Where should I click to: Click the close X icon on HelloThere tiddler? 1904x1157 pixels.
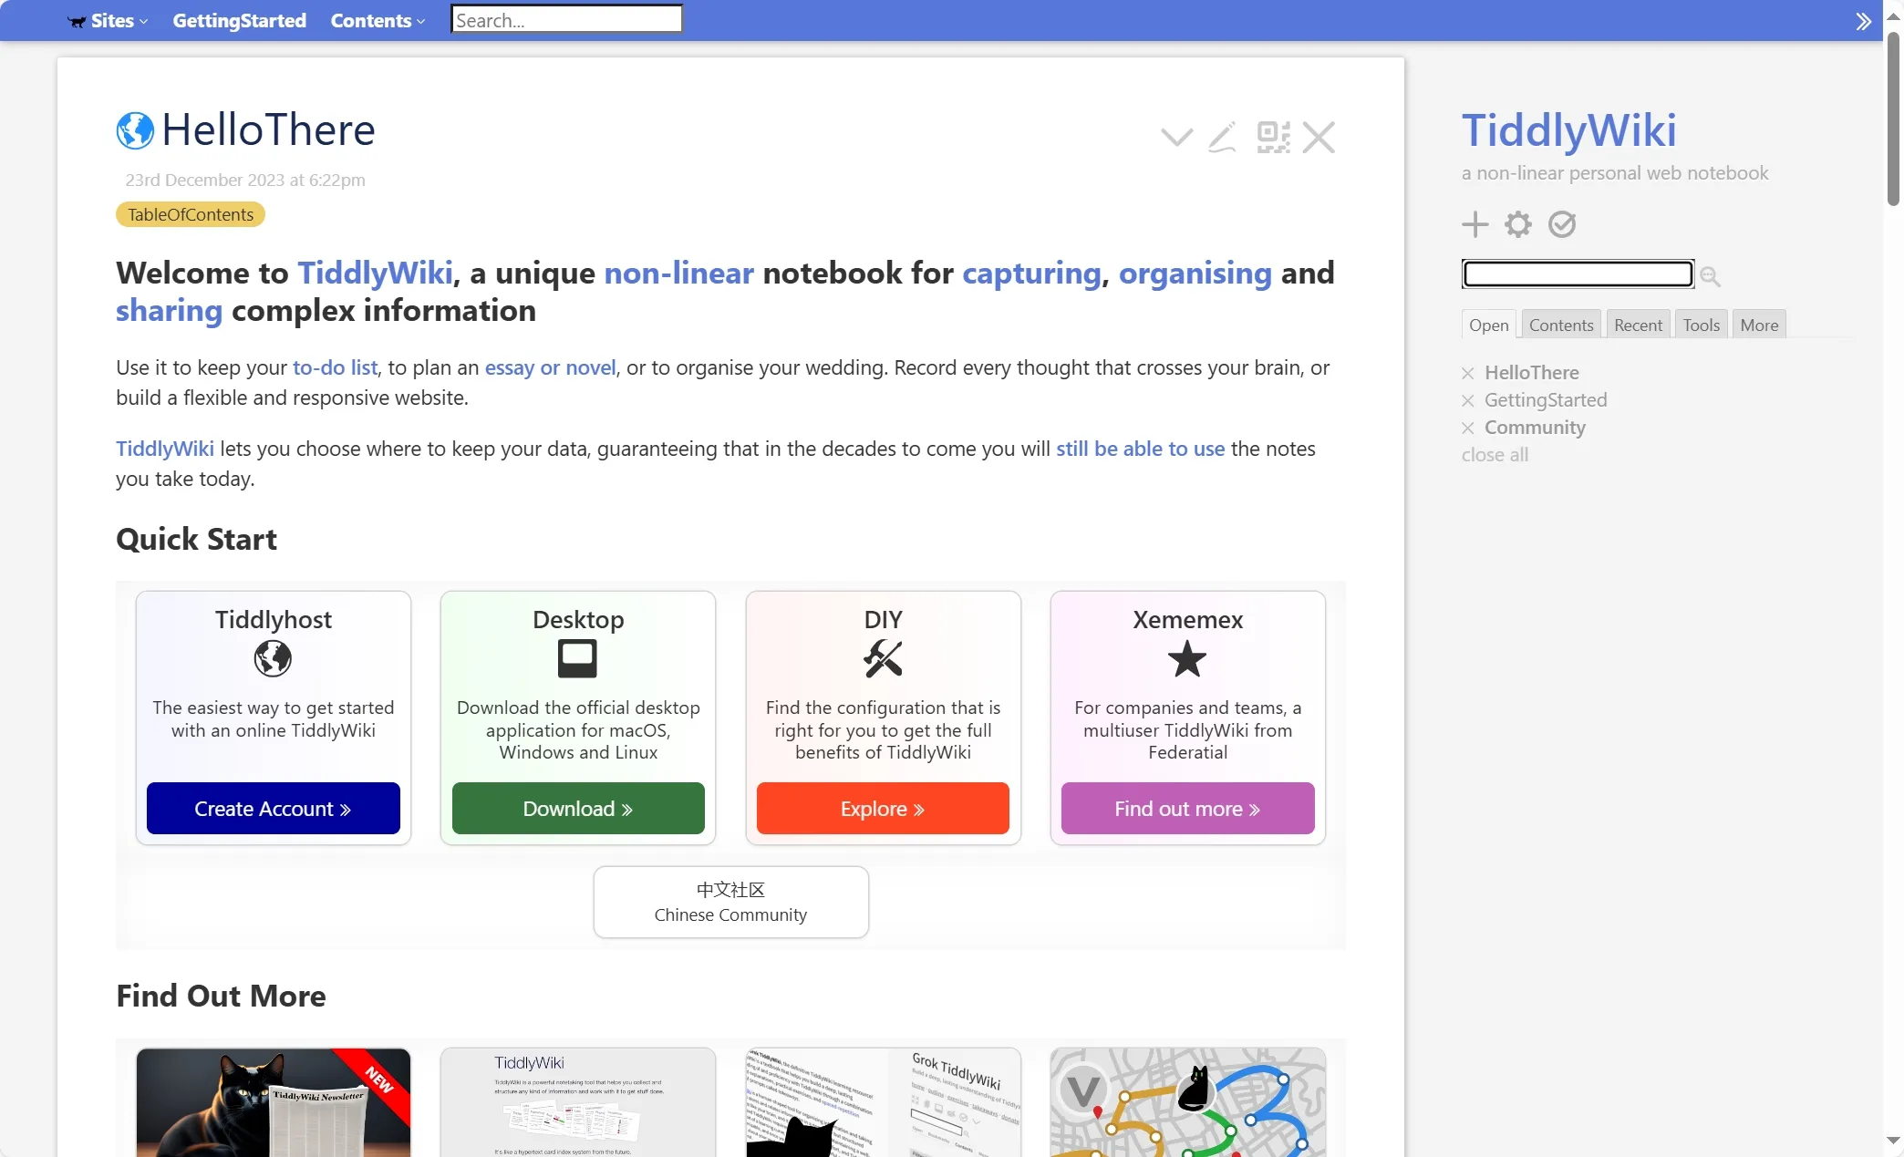point(1318,135)
